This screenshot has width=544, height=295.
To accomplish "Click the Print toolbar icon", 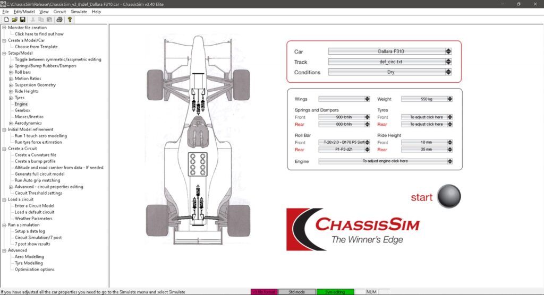I will click(x=59, y=20).
